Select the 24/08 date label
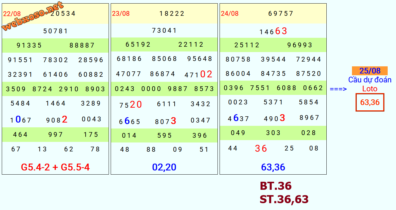396x210 pixels. click(230, 14)
